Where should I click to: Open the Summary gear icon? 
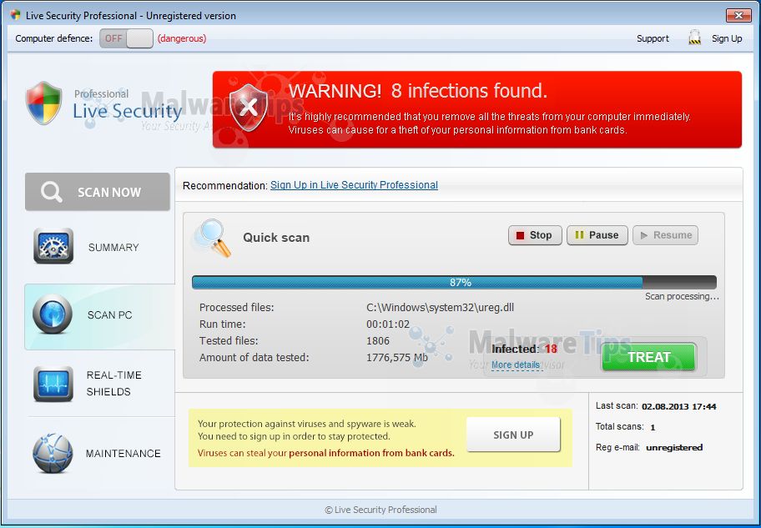(53, 246)
